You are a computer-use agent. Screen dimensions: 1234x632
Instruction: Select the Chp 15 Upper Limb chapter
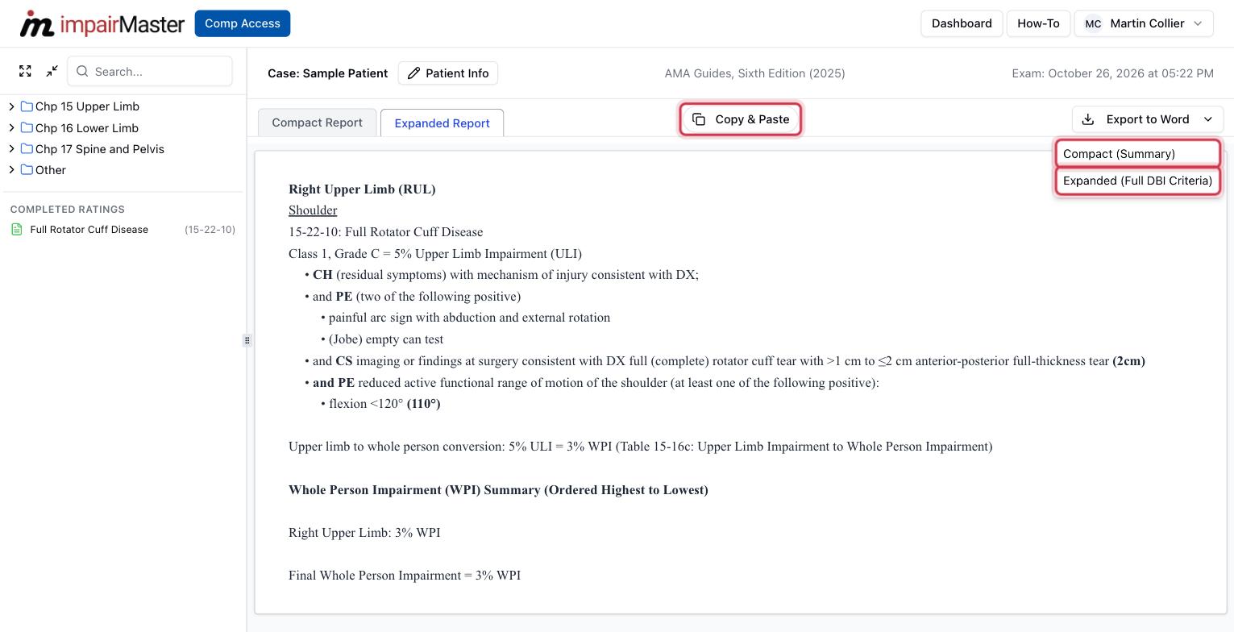[x=87, y=106]
